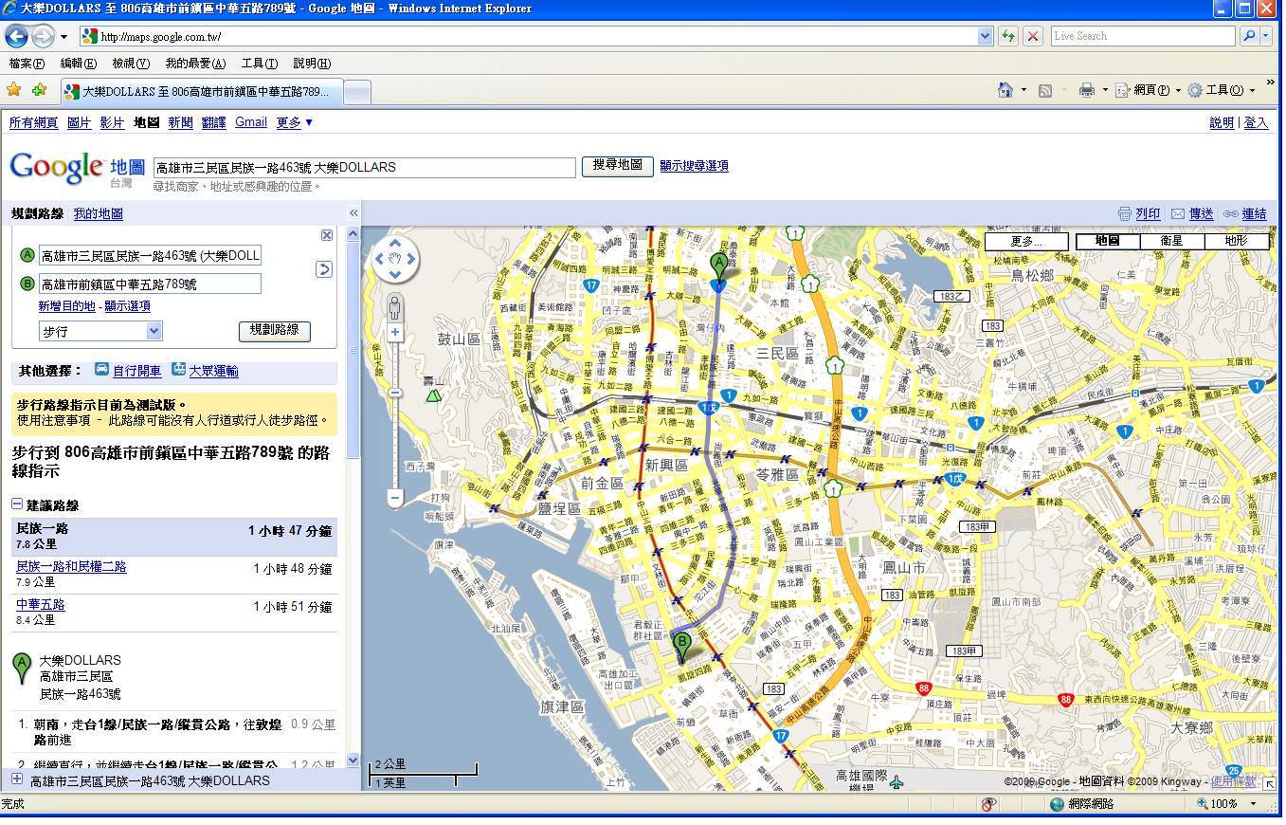This screenshot has height=825, width=1286.
Task: Collapse the left panel with double arrow
Action: point(353,213)
